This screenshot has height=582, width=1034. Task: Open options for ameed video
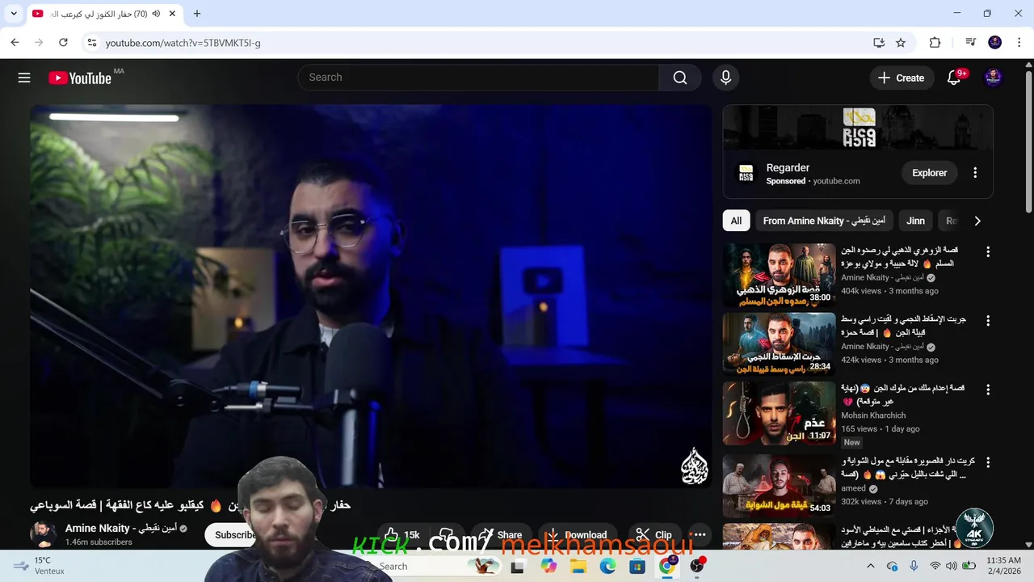(x=987, y=462)
